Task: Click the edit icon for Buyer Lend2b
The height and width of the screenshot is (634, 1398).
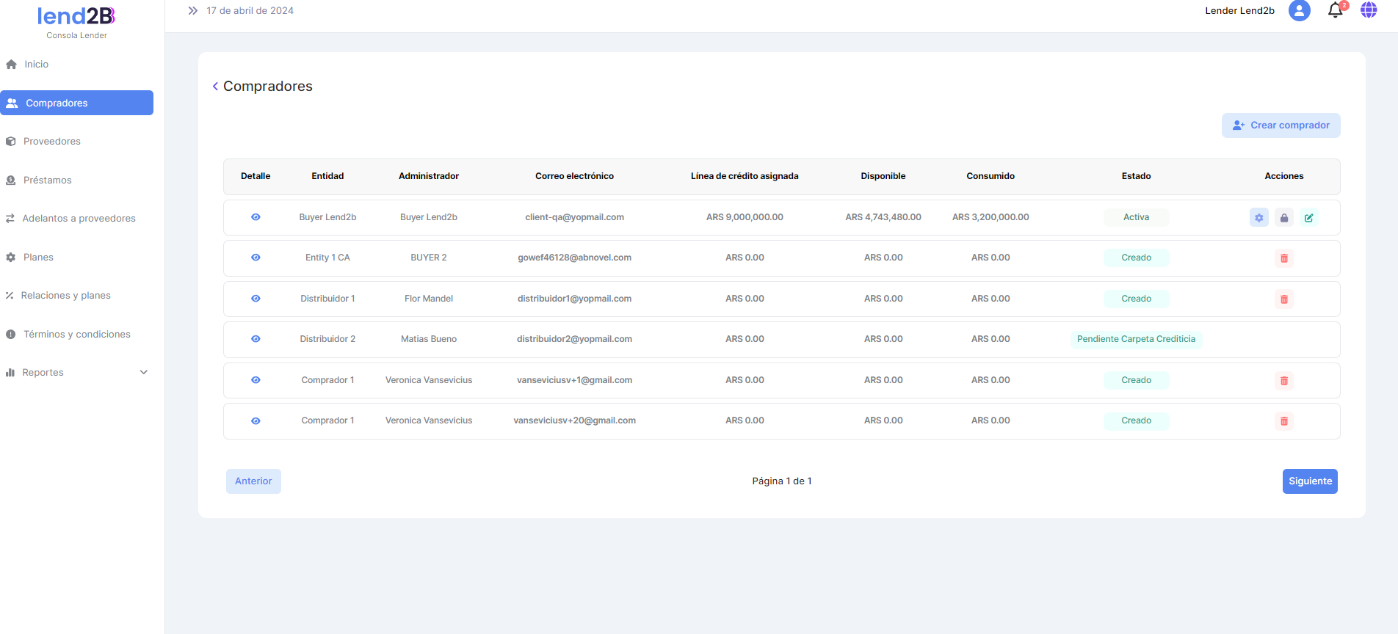Action: pos(1308,218)
